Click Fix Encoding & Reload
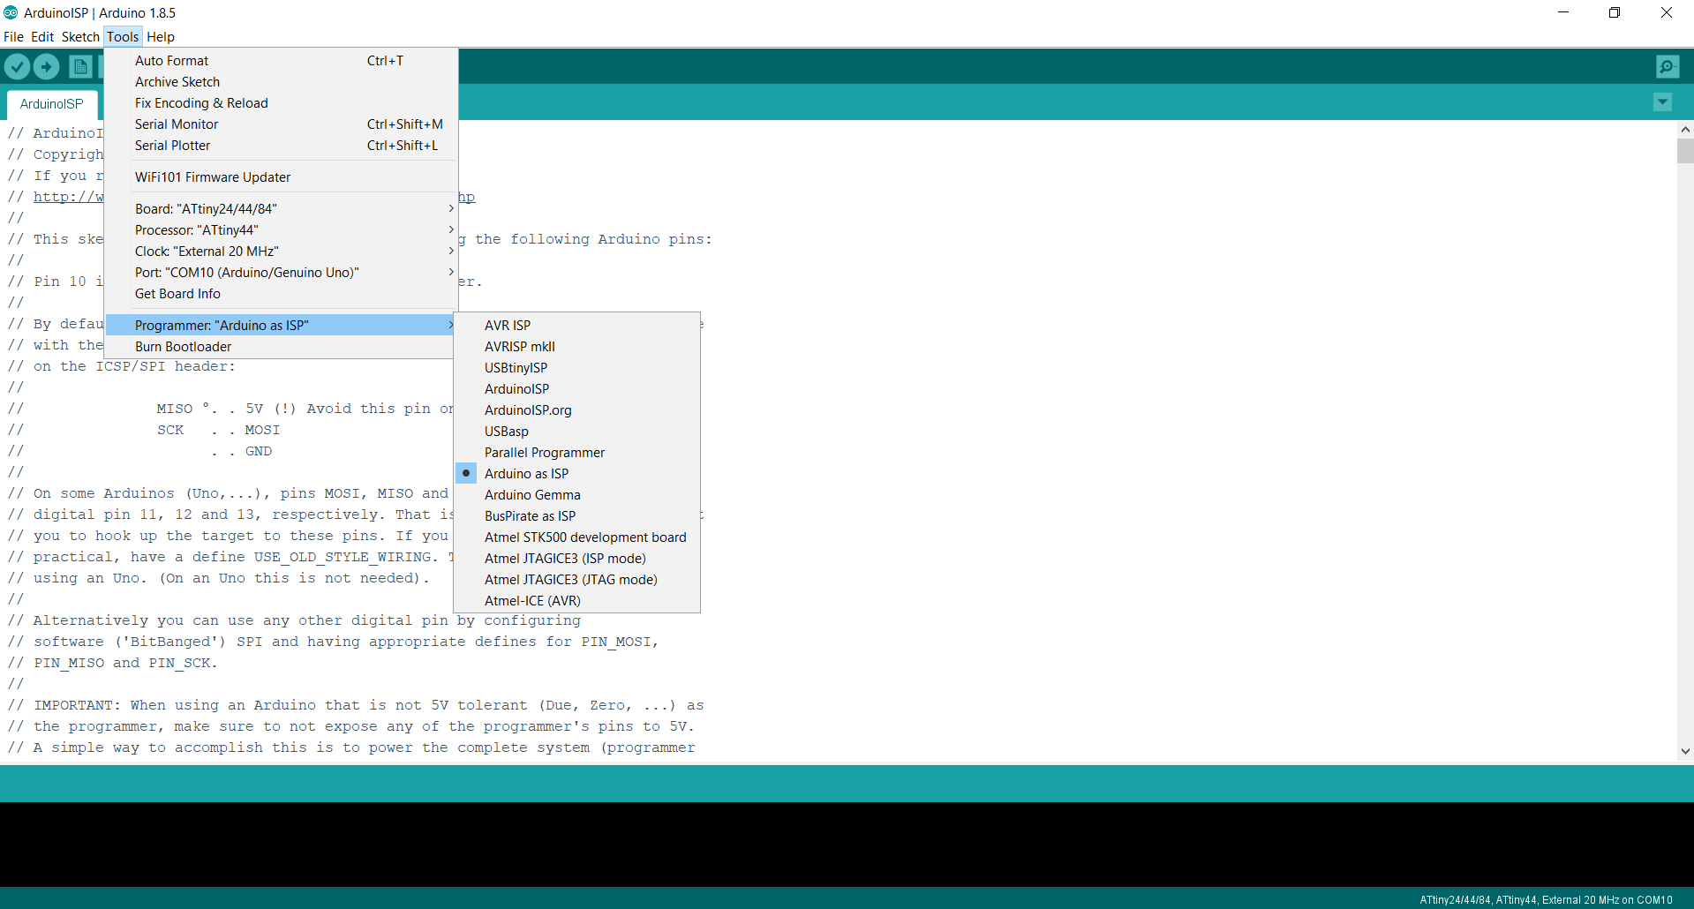The image size is (1694, 909). point(282,103)
